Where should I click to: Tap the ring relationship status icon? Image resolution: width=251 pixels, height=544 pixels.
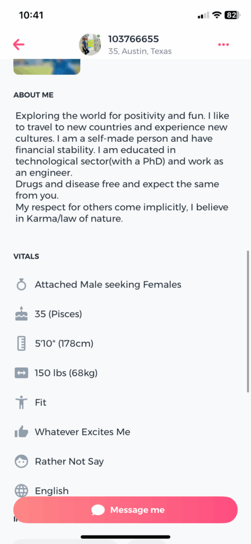pyautogui.click(x=22, y=285)
